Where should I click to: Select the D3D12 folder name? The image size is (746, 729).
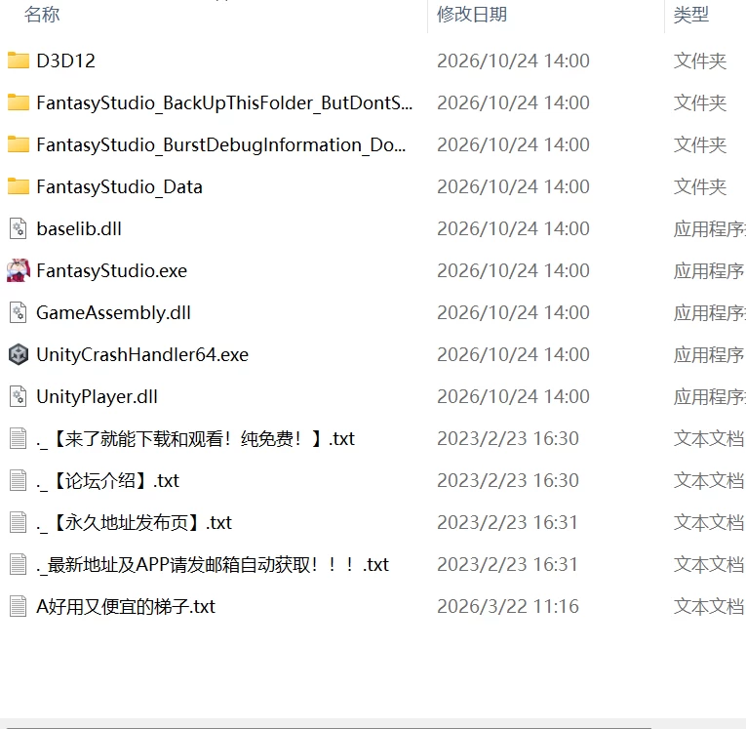coord(65,61)
